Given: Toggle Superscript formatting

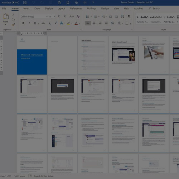Looking at the screenshot, I should click(x=55, y=23).
